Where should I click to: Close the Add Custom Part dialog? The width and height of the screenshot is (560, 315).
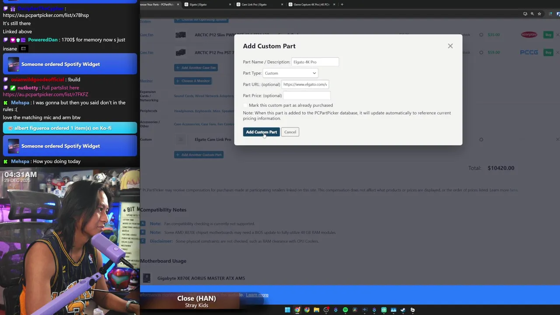pyautogui.click(x=450, y=46)
